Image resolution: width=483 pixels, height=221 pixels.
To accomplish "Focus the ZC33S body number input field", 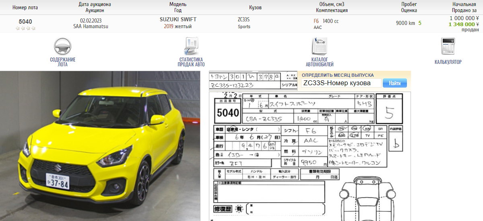I will click(x=341, y=83).
